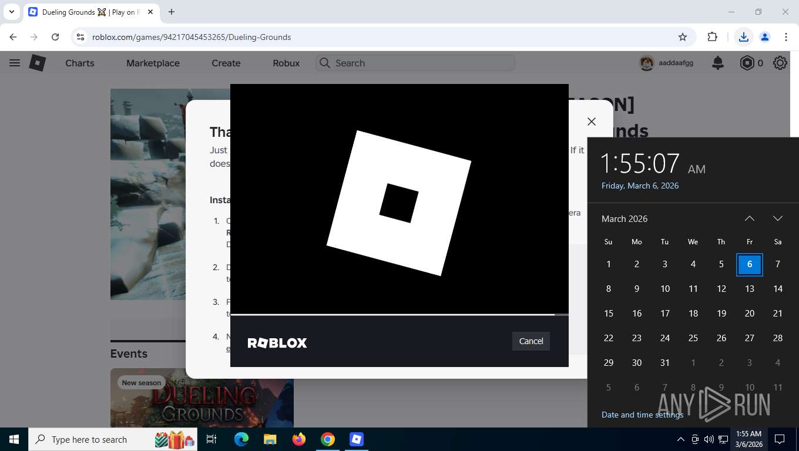
Task: Launch Microsoft Edge from taskbar
Action: point(241,439)
